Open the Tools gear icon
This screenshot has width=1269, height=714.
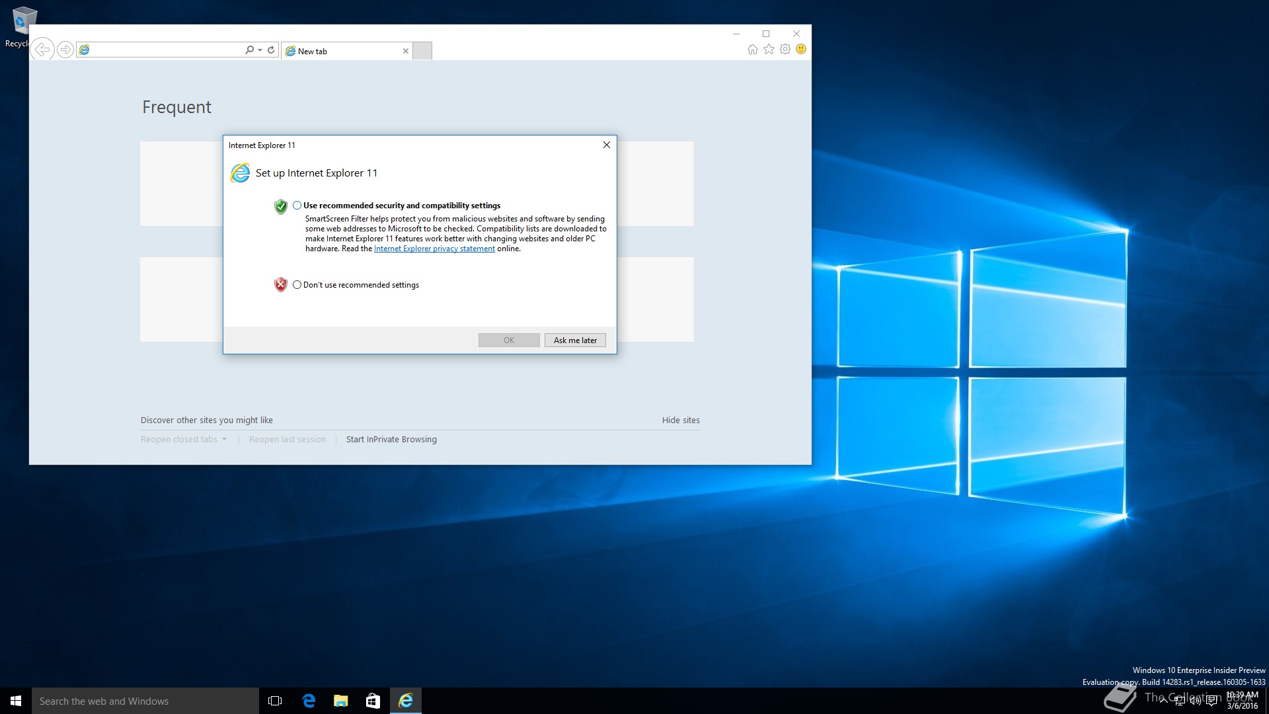(785, 50)
